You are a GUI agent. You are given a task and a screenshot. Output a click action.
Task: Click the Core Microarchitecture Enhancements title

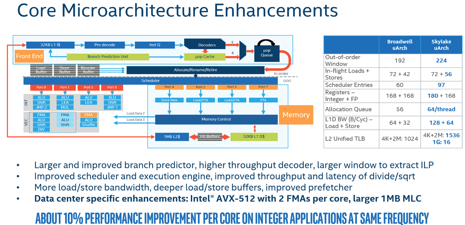177,10
